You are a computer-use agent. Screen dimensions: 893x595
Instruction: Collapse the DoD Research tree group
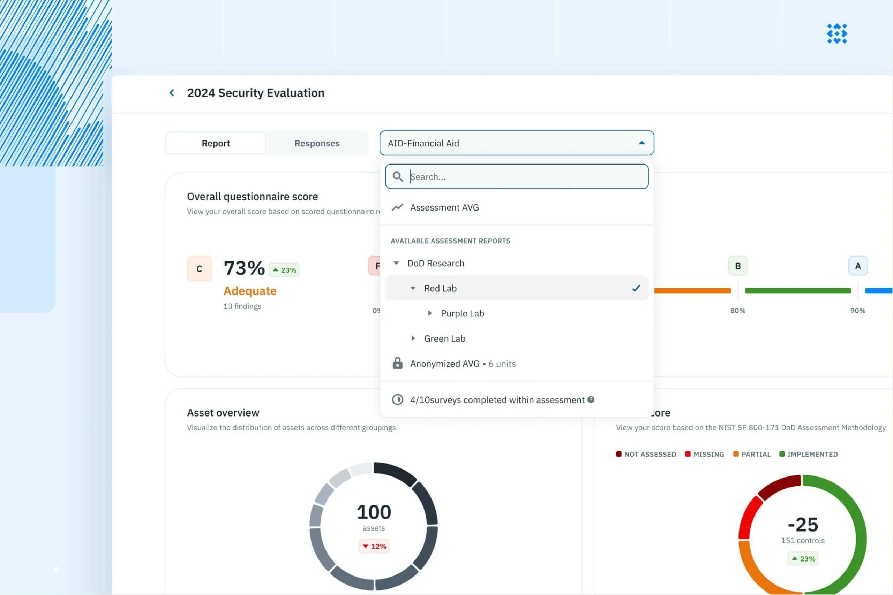[396, 263]
